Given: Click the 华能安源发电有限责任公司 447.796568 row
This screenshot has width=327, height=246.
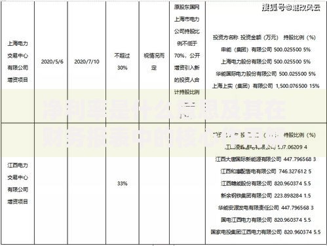Looking at the screenshot, I should pos(266,207).
